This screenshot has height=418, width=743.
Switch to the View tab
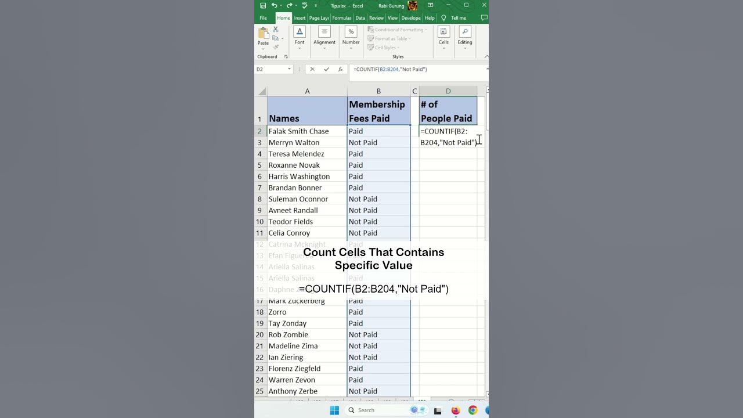coord(392,18)
